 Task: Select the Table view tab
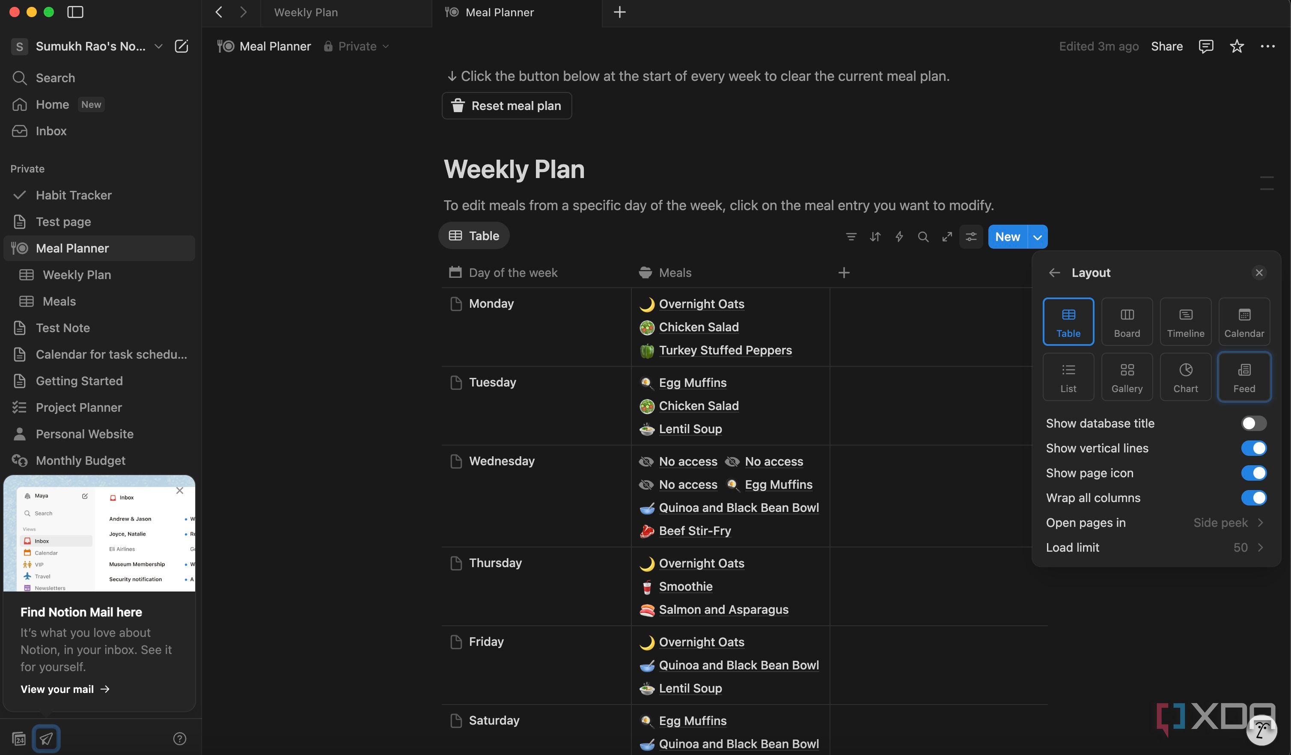point(474,236)
